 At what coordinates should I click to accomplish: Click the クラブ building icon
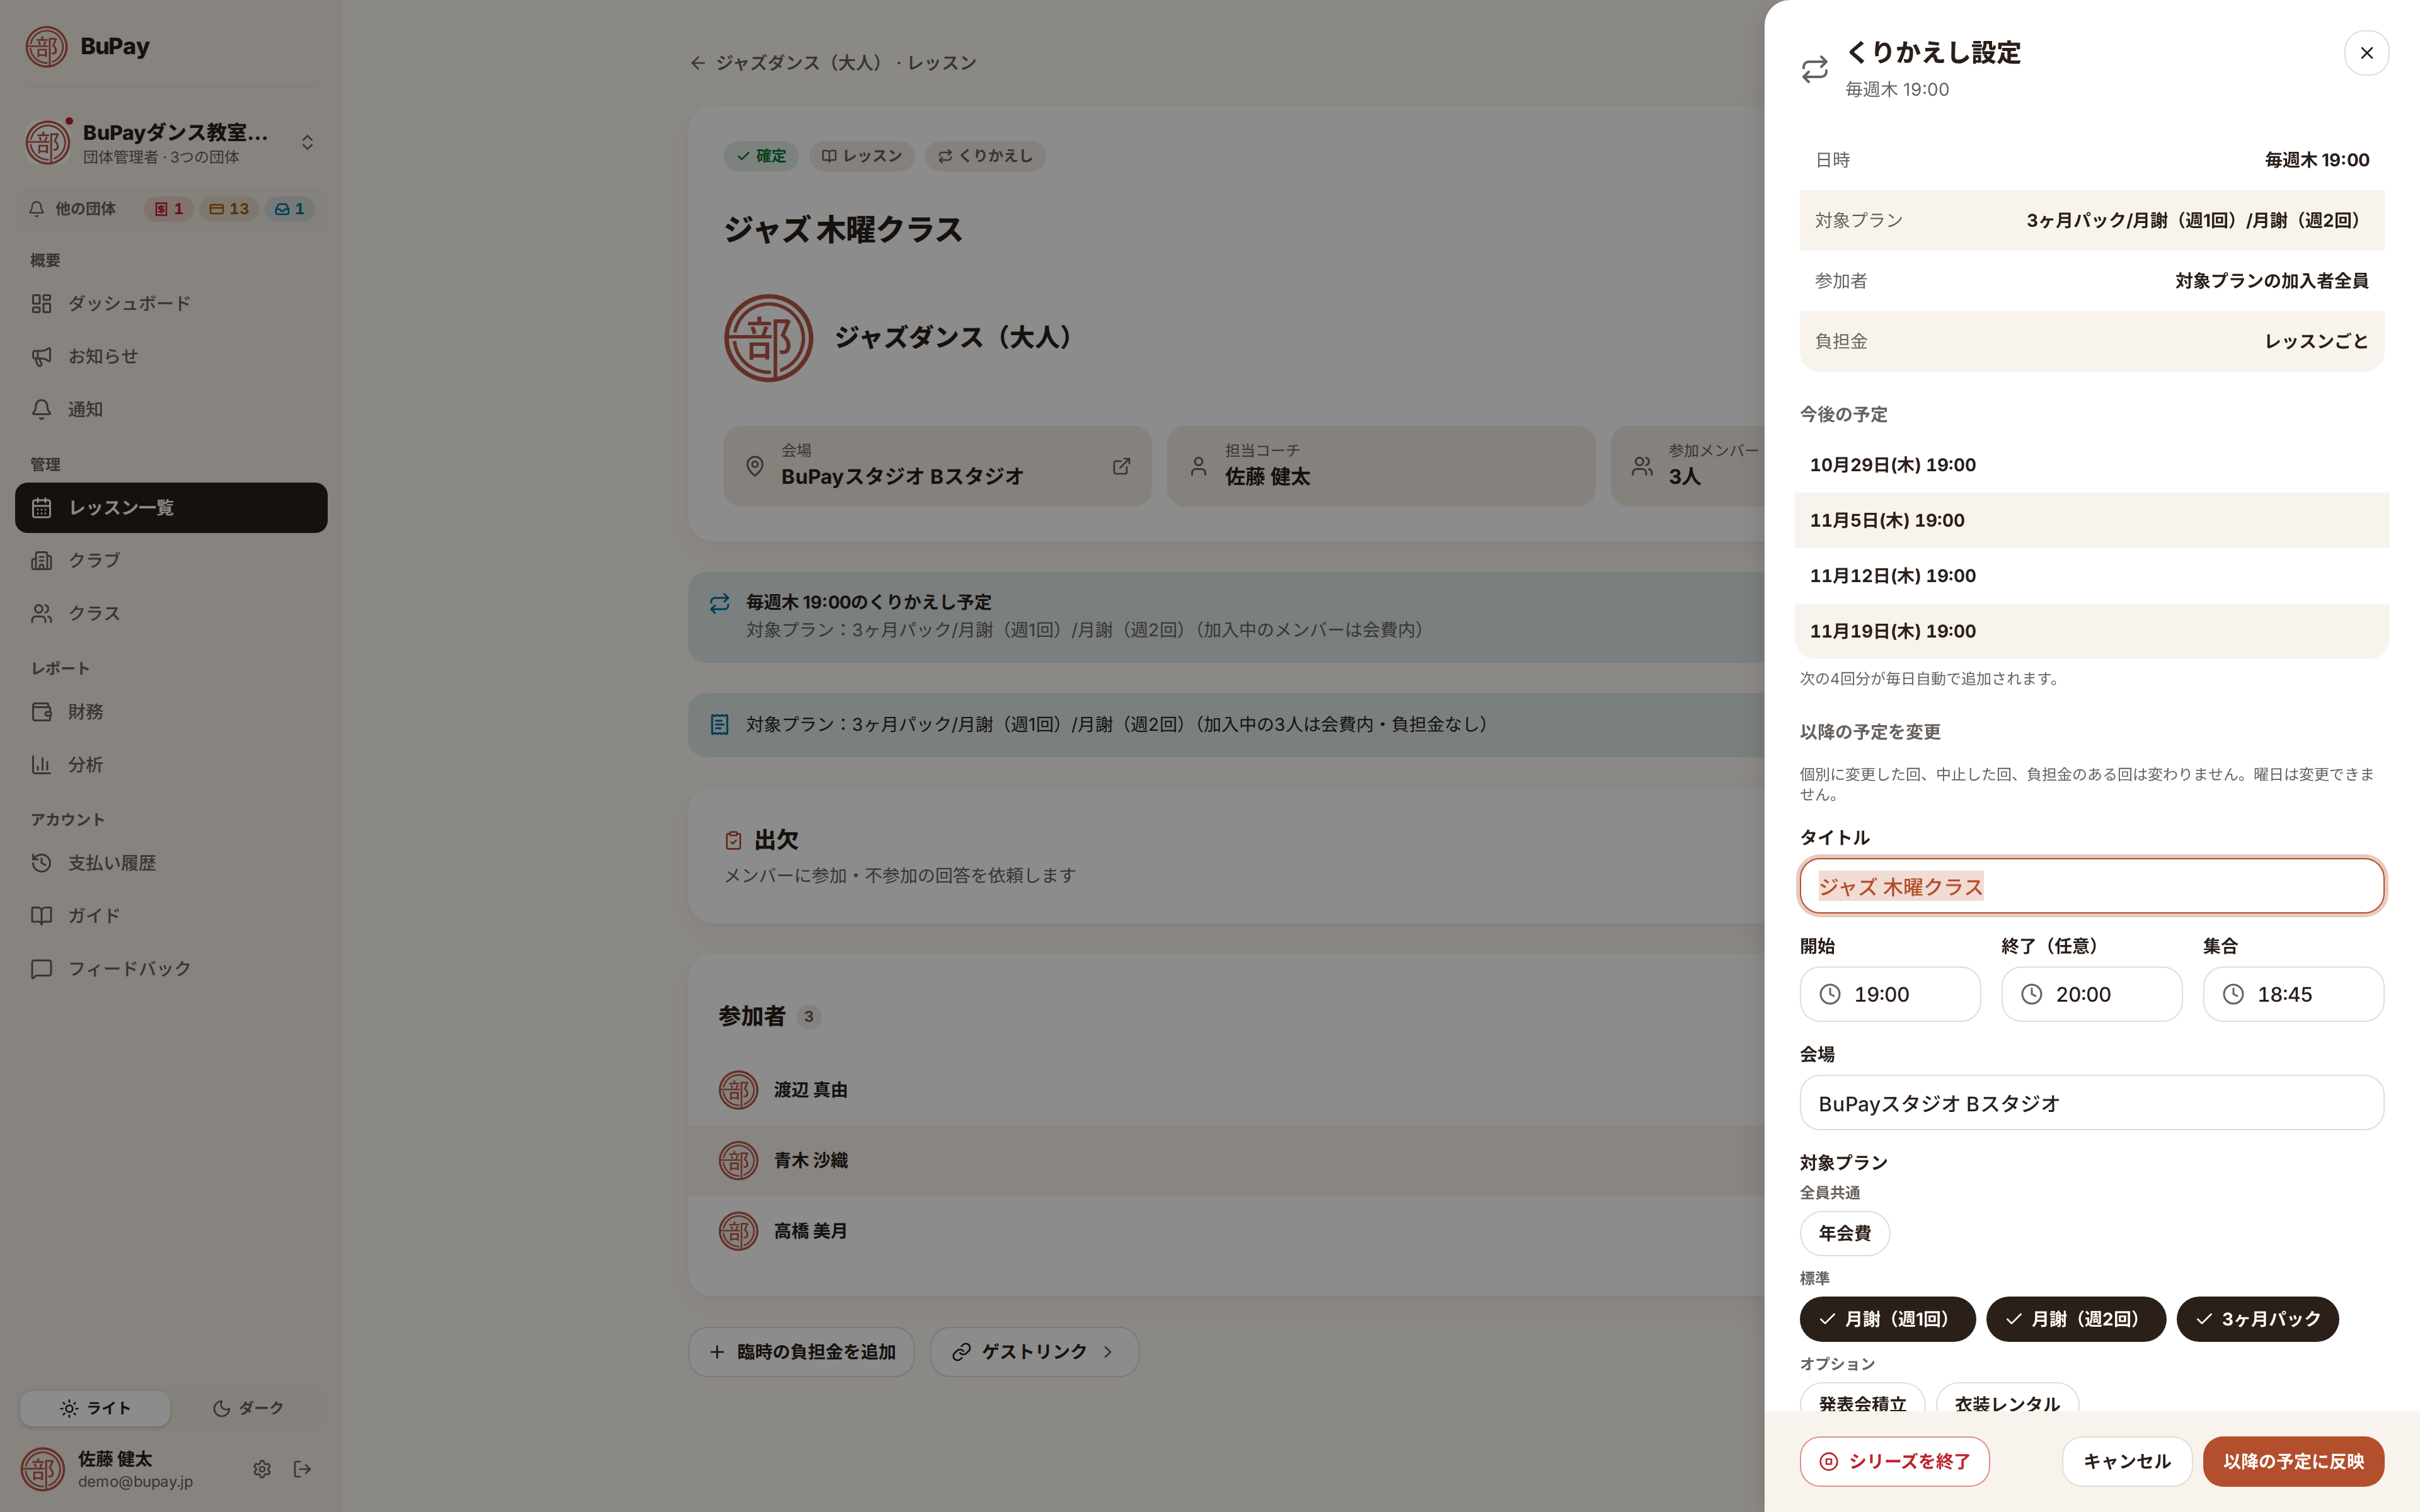(41, 561)
